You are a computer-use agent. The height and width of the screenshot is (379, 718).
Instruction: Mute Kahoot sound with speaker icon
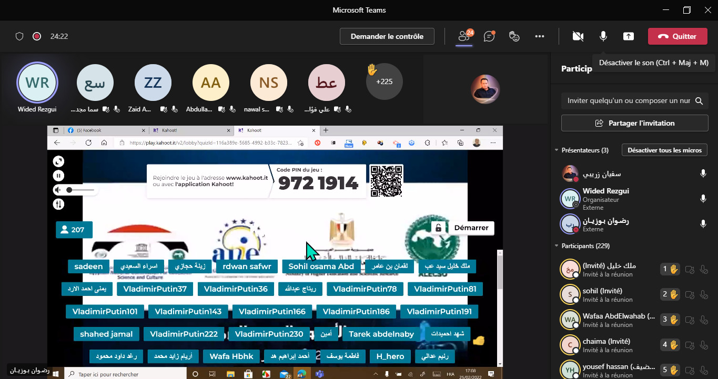point(57,189)
